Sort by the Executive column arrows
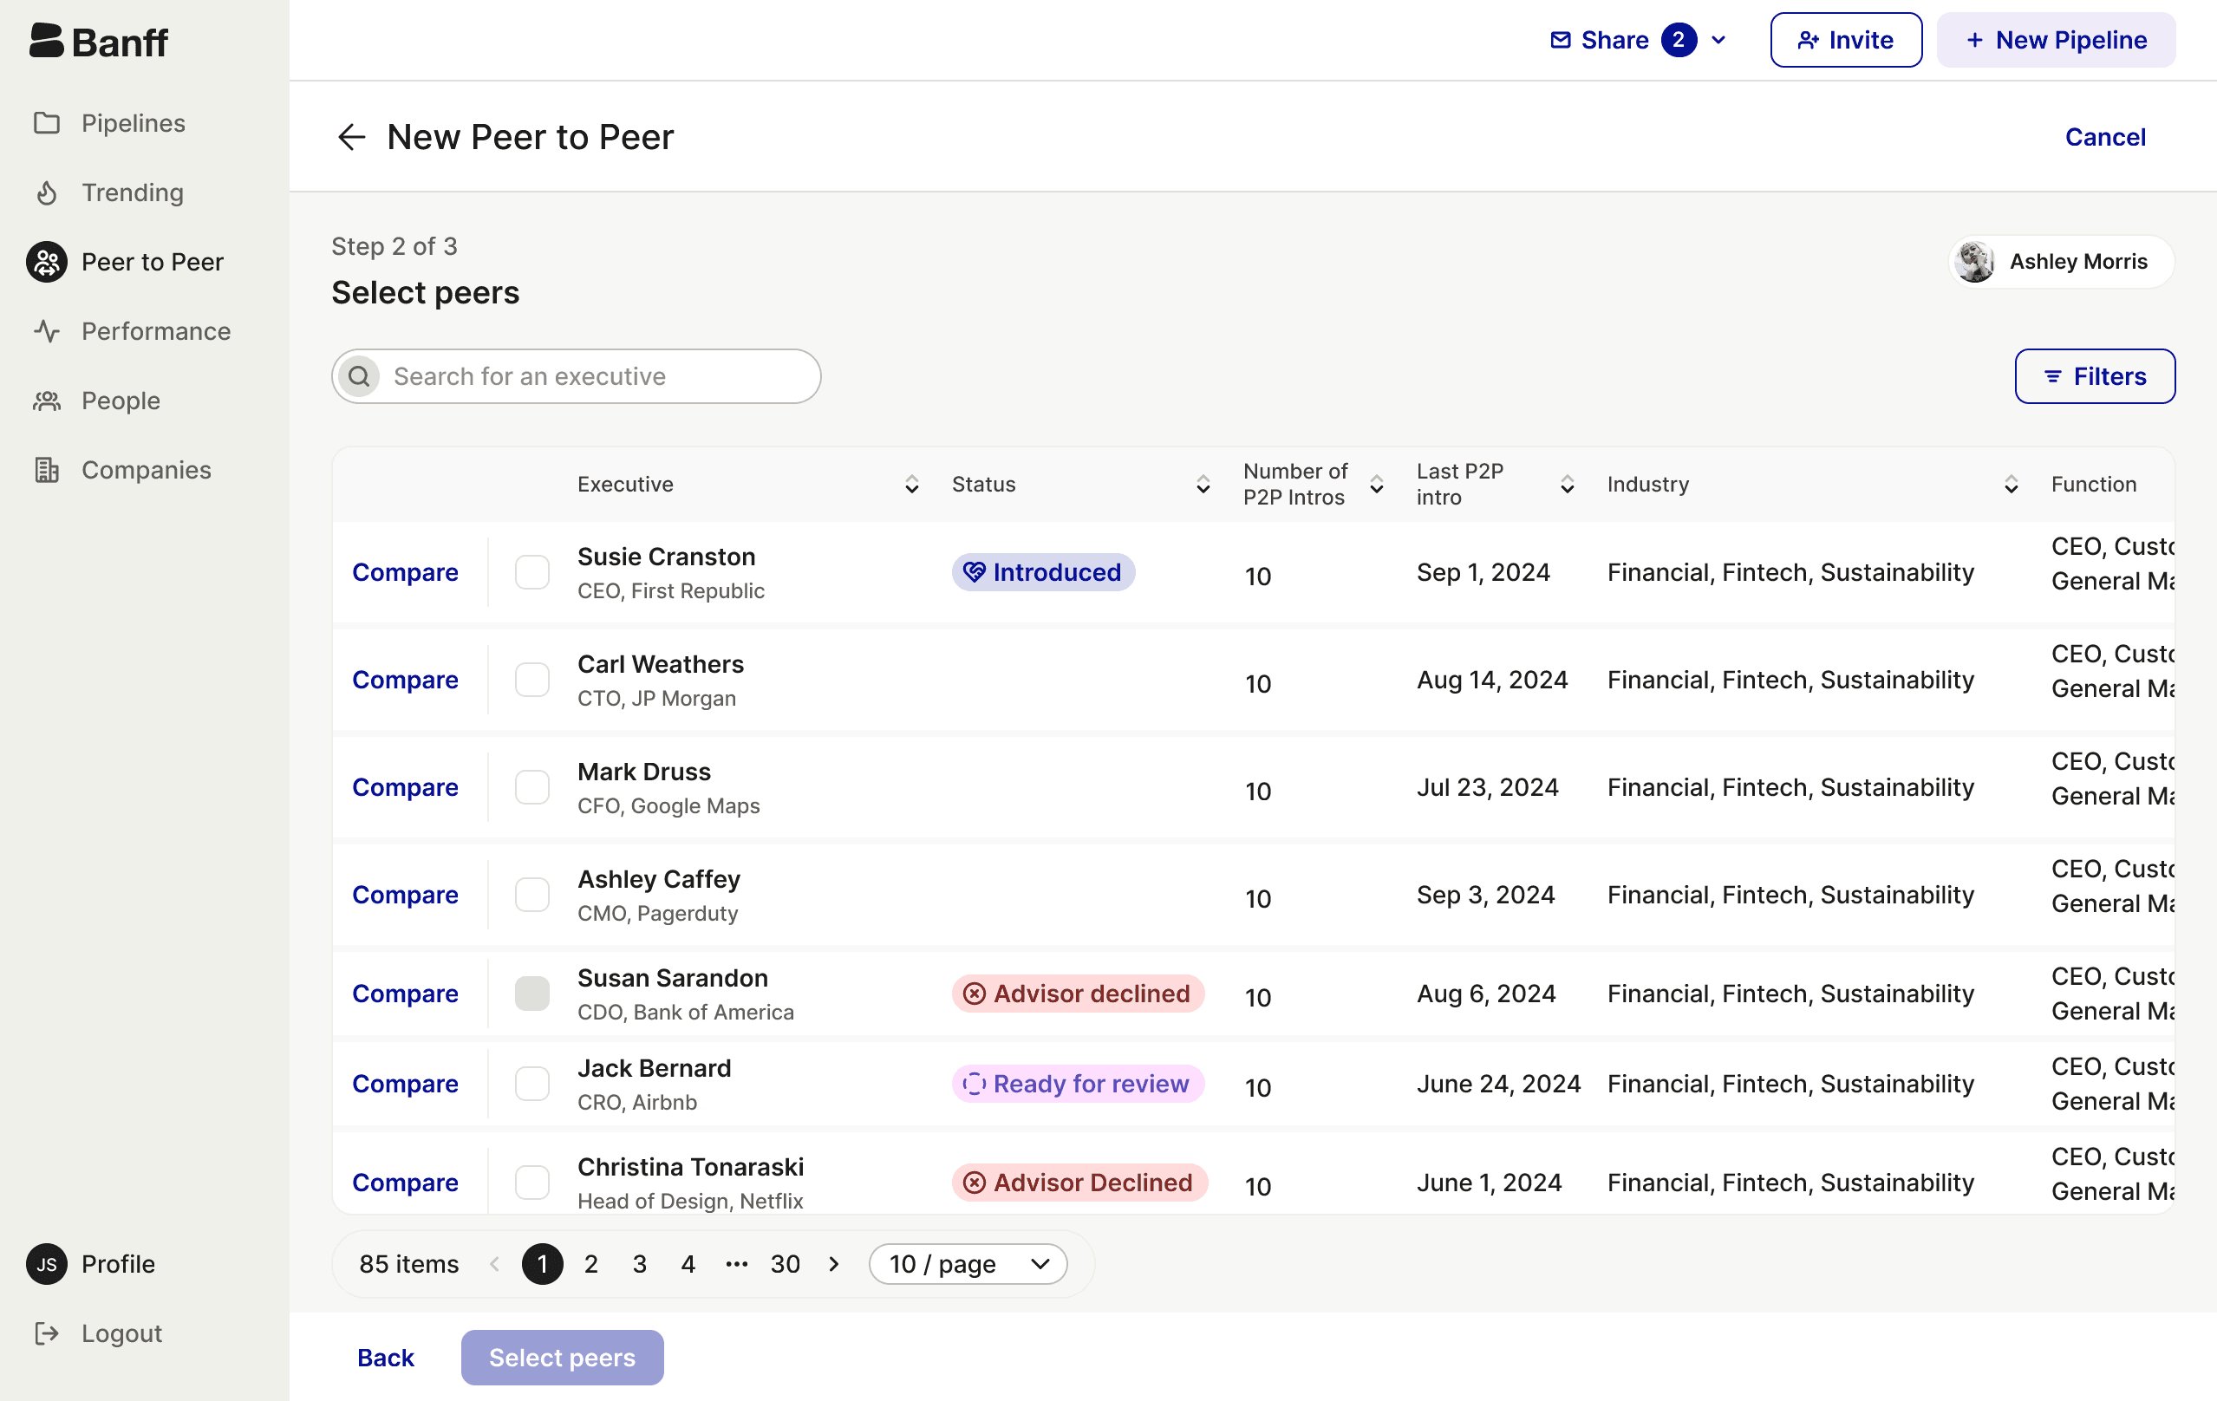Image resolution: width=2217 pixels, height=1401 pixels. click(911, 484)
